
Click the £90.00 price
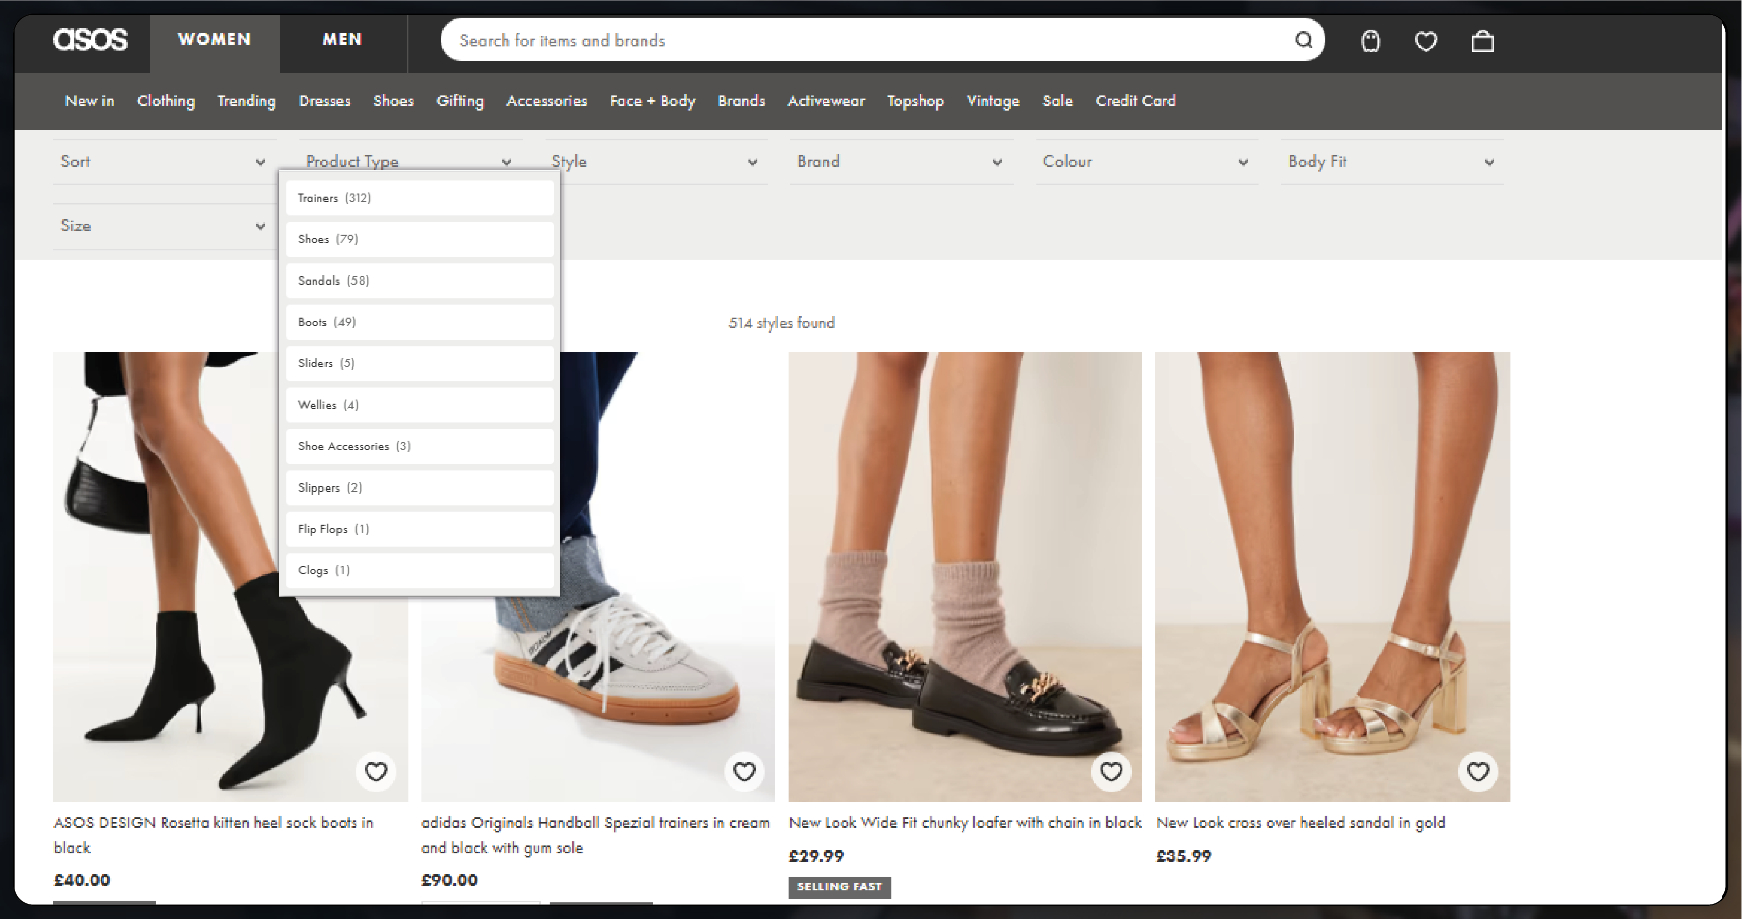[449, 880]
